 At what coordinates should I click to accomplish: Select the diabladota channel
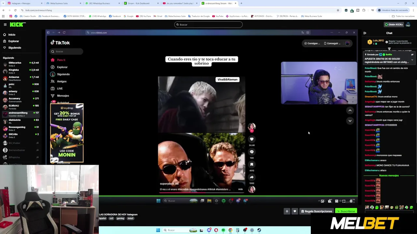pyautogui.click(x=20, y=121)
